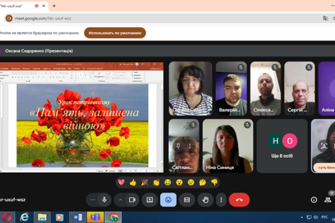
Task: Toggle the emoji reactions bar
Action: point(168,200)
